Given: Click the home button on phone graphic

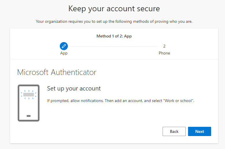Looking at the screenshot, I should [x=29, y=116].
